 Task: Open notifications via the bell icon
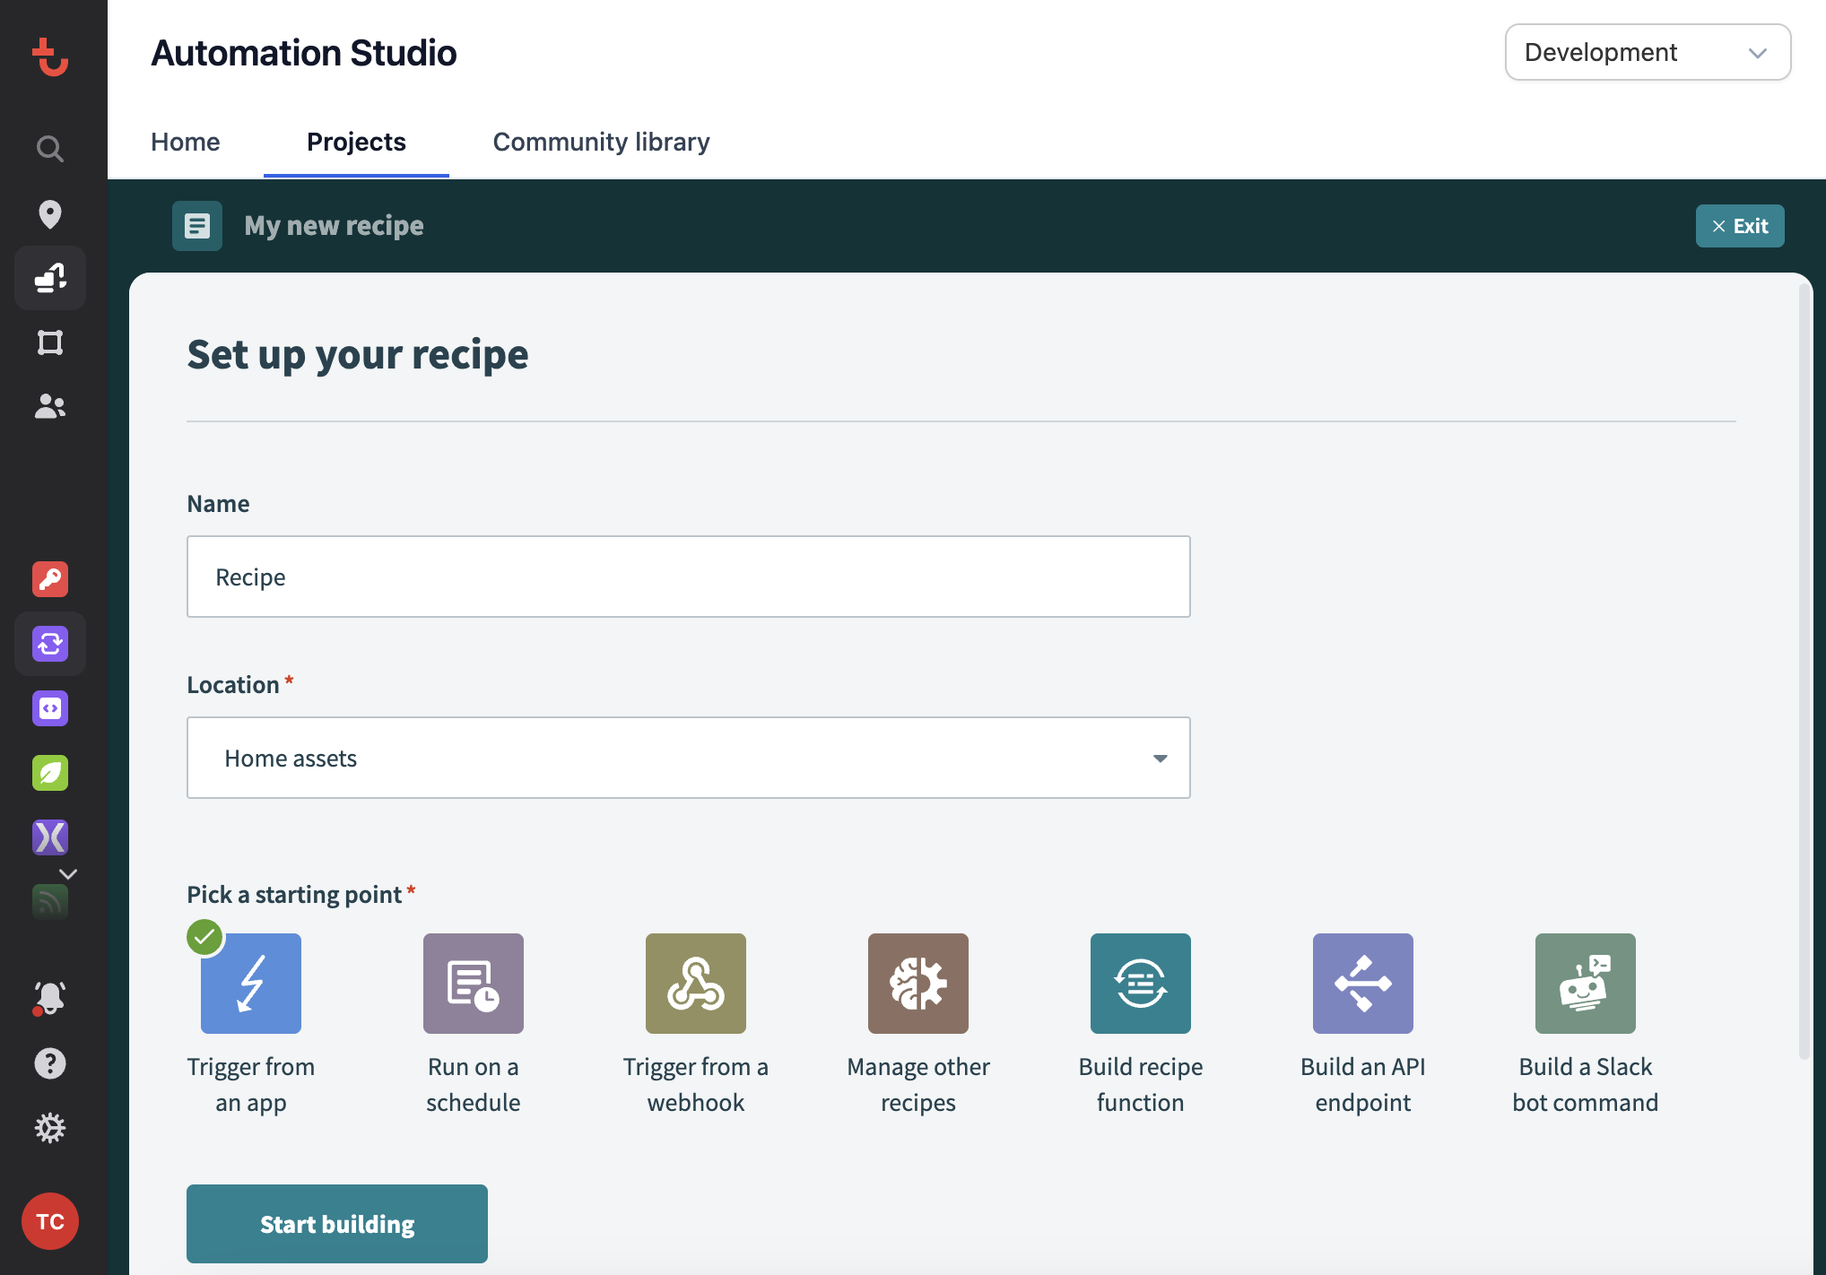coord(50,997)
